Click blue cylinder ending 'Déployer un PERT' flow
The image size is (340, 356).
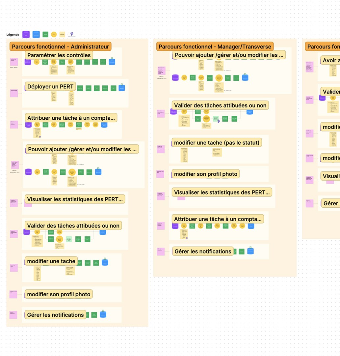[x=122, y=87]
